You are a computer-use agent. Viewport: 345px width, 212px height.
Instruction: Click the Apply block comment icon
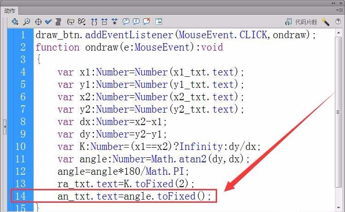pos(126,21)
